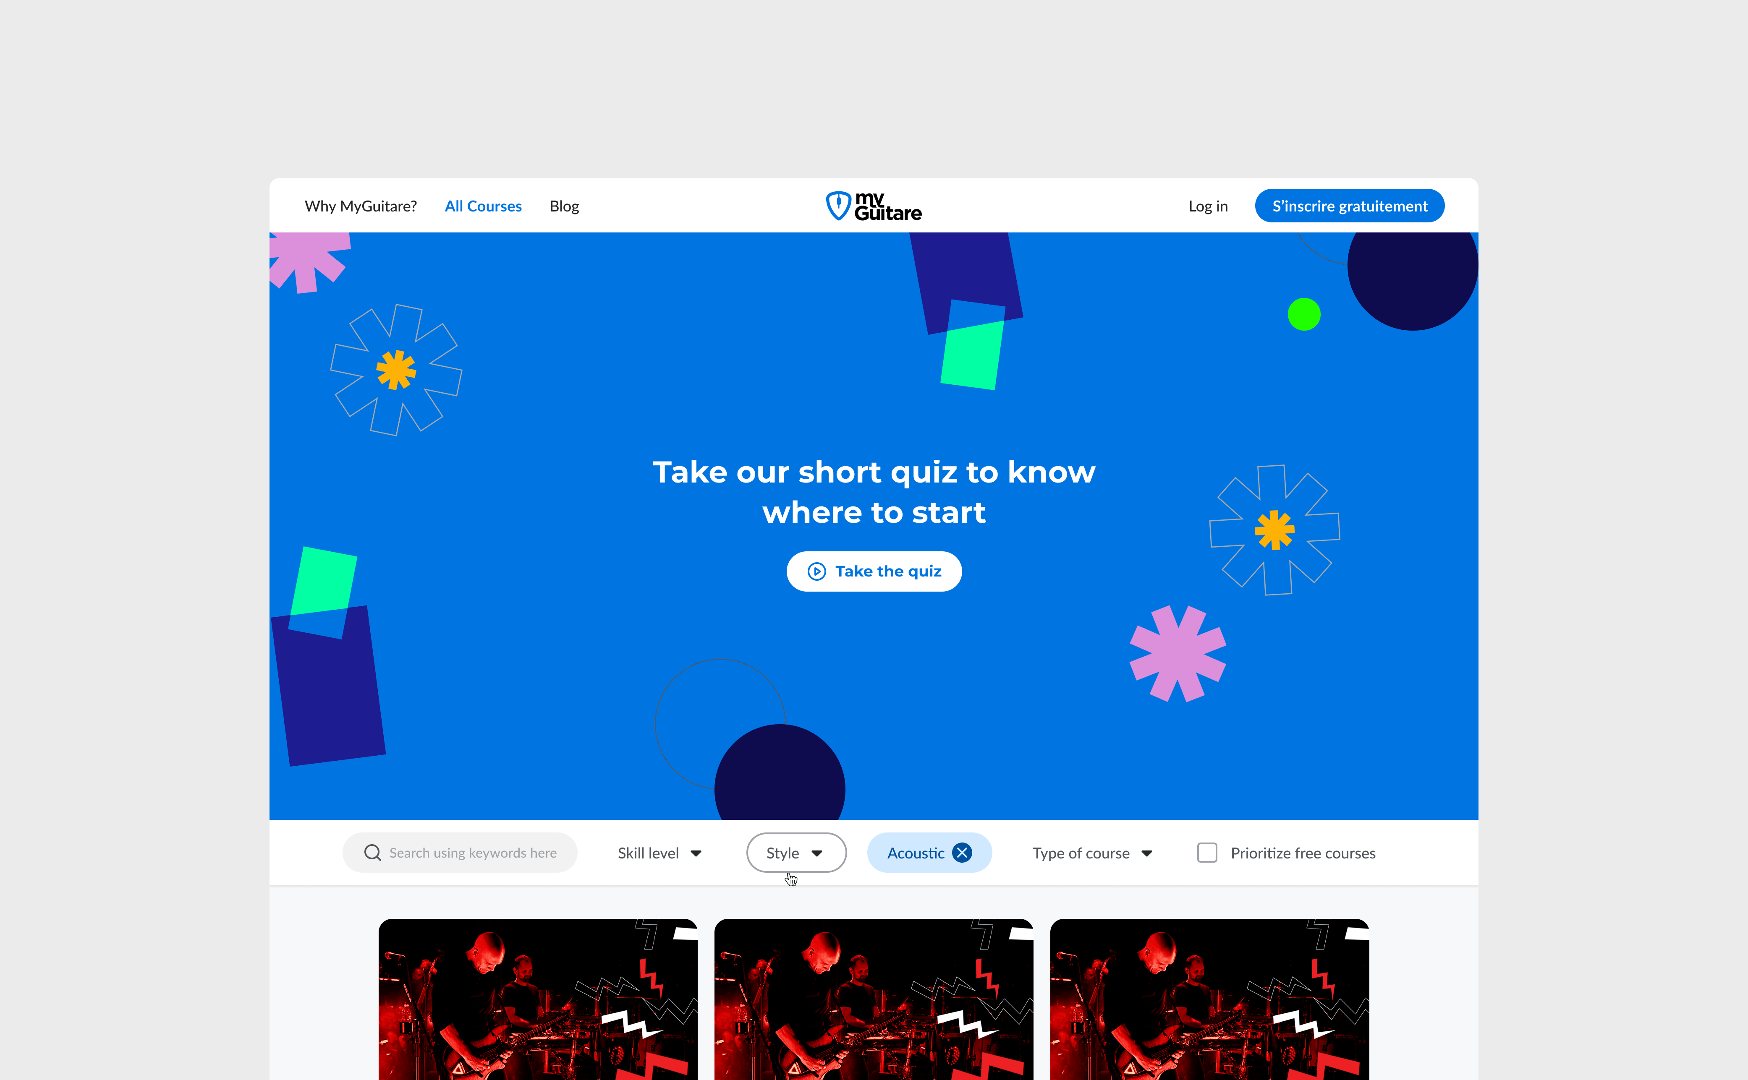
Task: Open the Type of course dropdown
Action: point(1092,853)
